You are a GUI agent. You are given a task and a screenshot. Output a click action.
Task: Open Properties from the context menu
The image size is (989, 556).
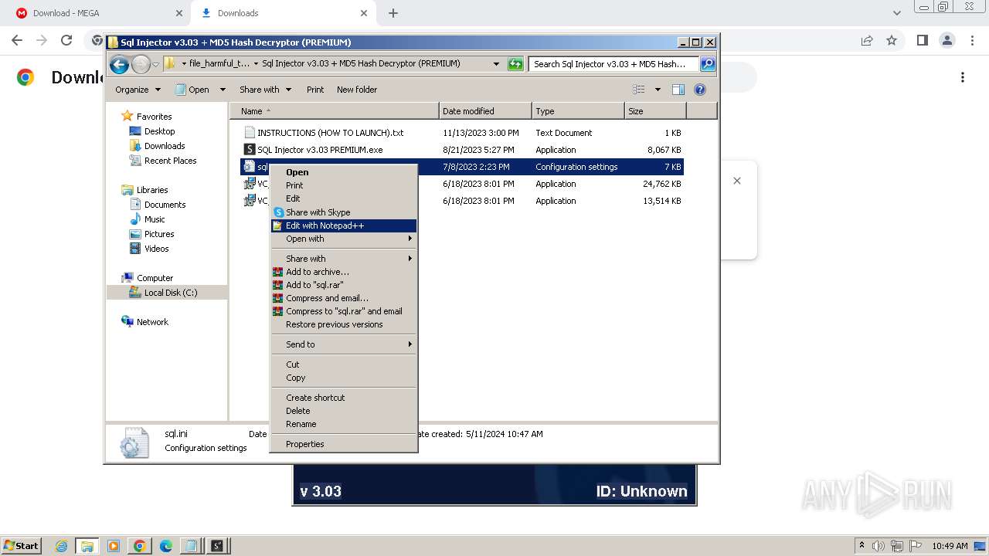click(344, 444)
